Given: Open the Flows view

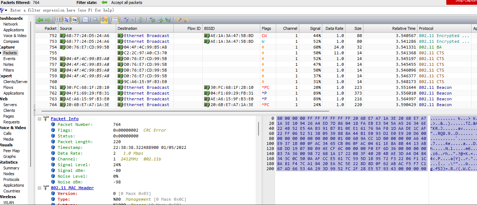Looking at the screenshot, I should tap(8, 87).
